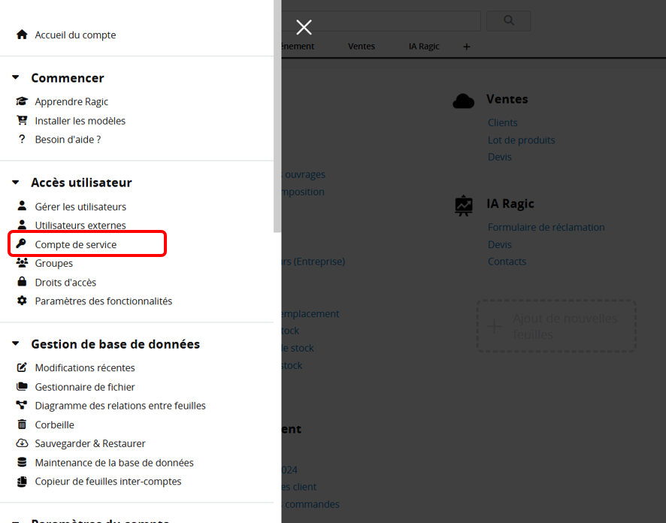
Task: Click the magnifier search button at top
Action: [508, 21]
